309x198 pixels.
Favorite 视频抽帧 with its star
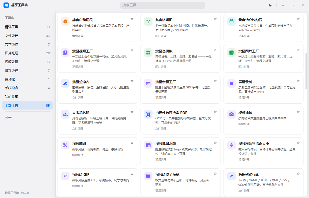coord(298,112)
